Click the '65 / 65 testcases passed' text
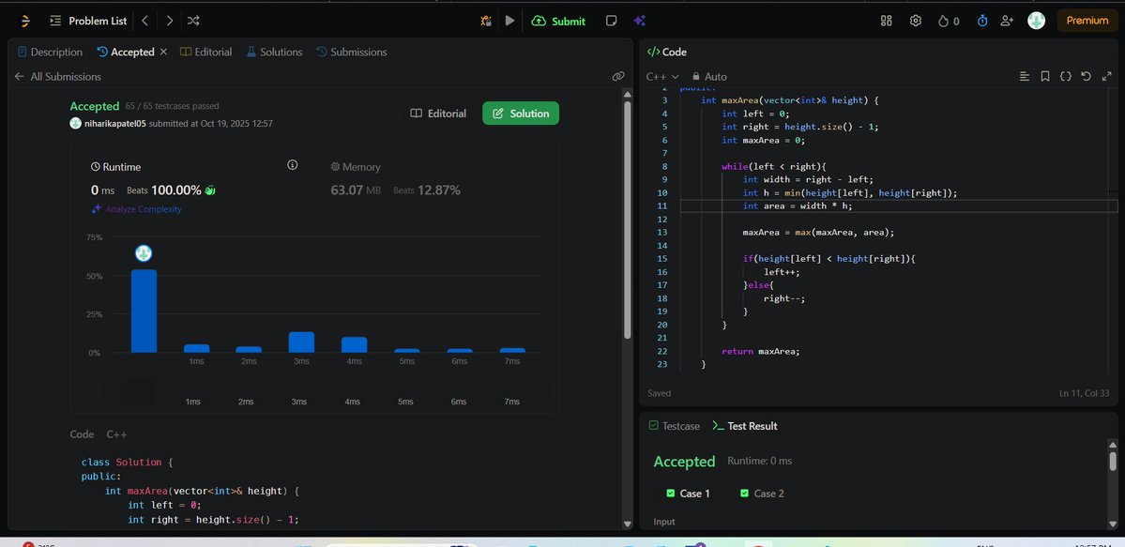The height and width of the screenshot is (547, 1125). tap(173, 106)
